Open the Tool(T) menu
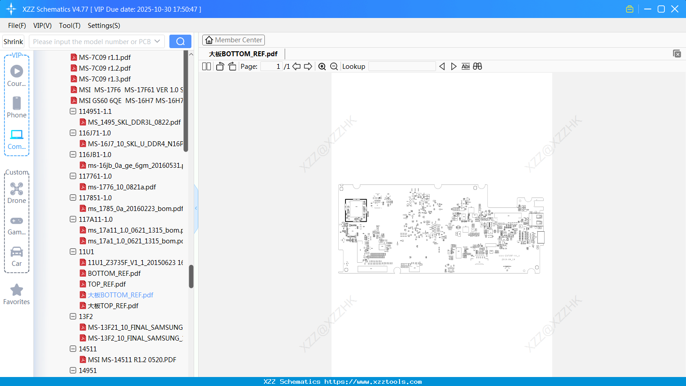 coord(70,26)
